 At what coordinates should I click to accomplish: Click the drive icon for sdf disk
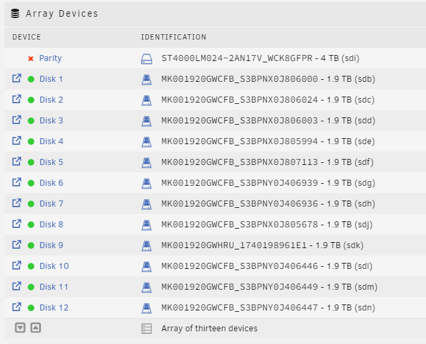point(146,163)
